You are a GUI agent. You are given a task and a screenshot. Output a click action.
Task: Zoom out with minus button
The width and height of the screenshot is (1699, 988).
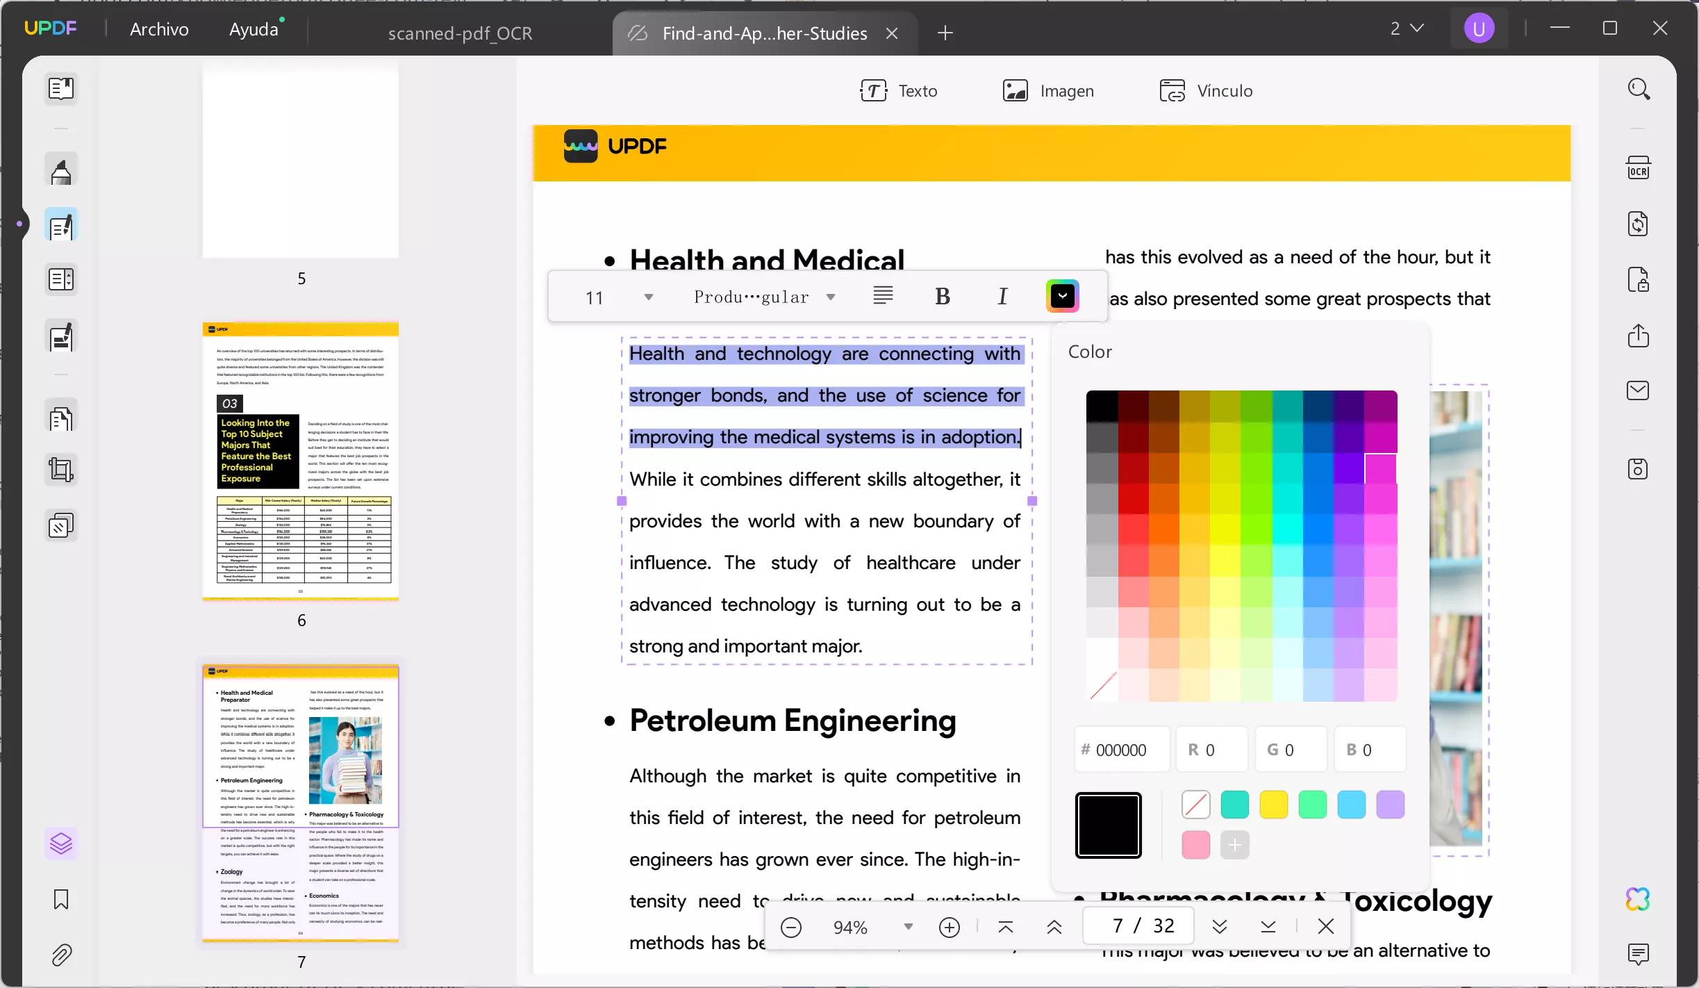pos(791,927)
